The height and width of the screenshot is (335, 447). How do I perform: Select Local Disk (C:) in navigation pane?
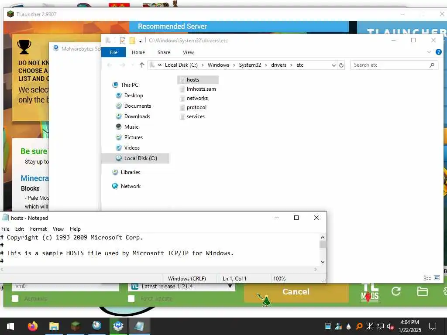tap(136, 158)
